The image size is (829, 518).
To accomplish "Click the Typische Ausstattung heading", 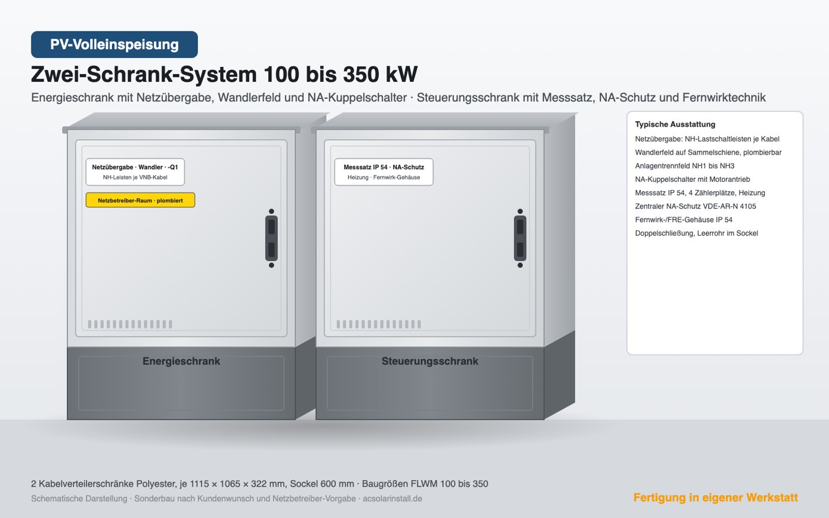I will pyautogui.click(x=675, y=124).
